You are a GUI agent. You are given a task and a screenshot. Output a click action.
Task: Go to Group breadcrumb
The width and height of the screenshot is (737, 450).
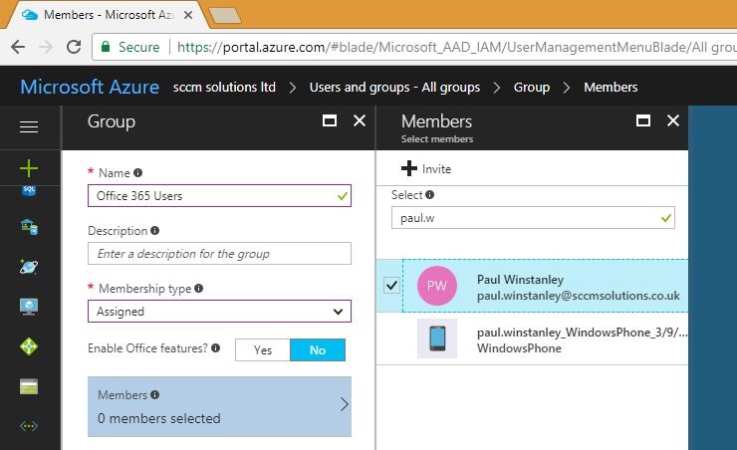[x=532, y=88]
